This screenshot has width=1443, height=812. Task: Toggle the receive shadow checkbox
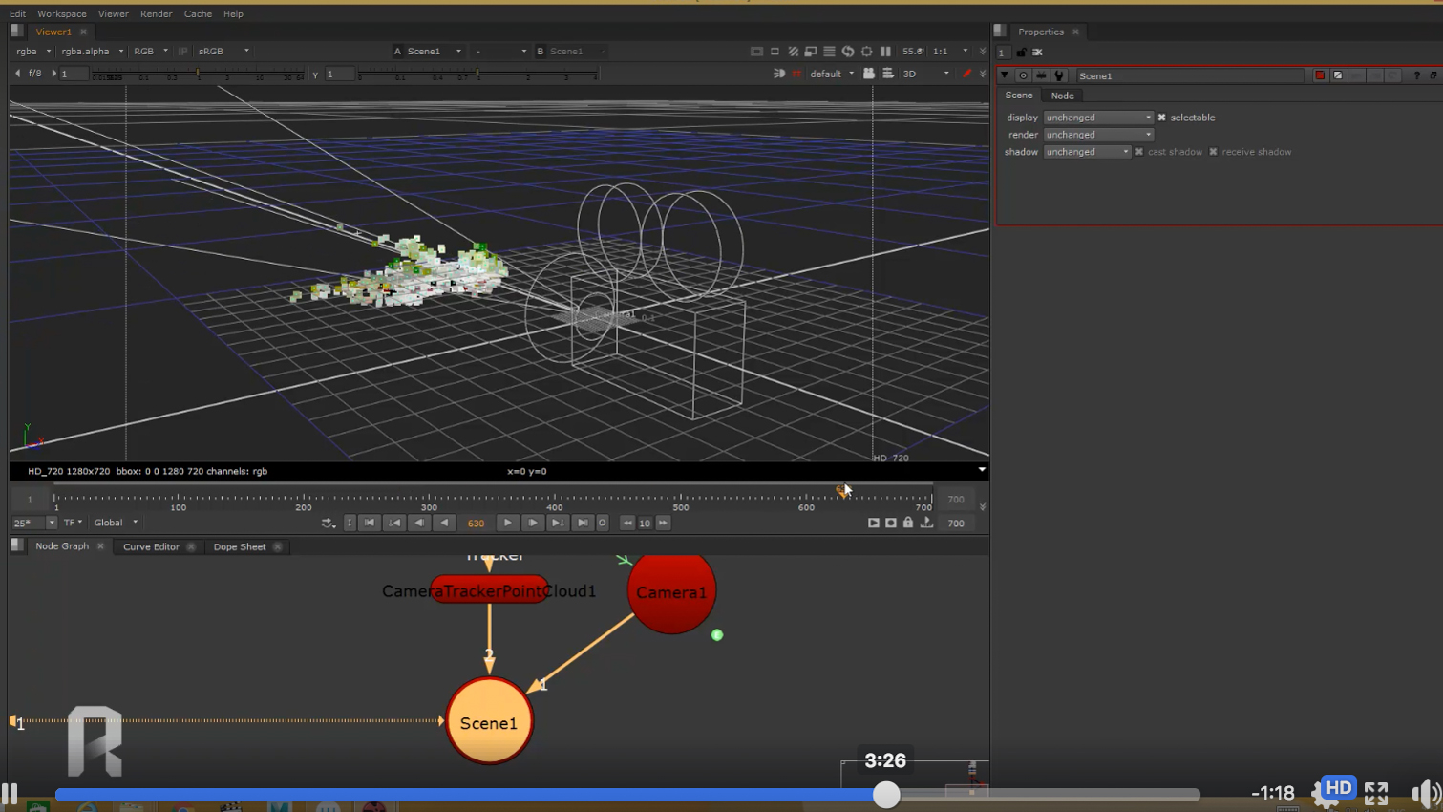point(1214,152)
